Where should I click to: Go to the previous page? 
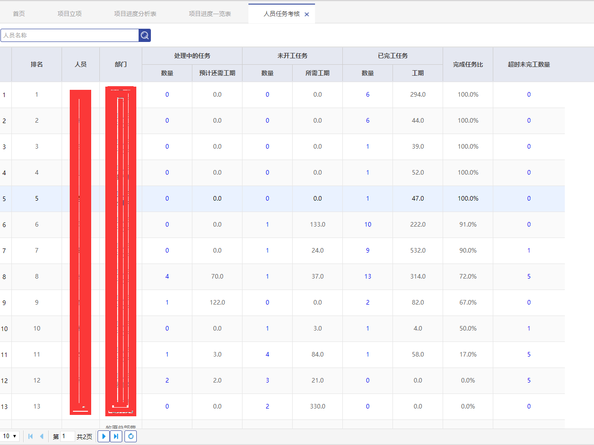point(41,436)
